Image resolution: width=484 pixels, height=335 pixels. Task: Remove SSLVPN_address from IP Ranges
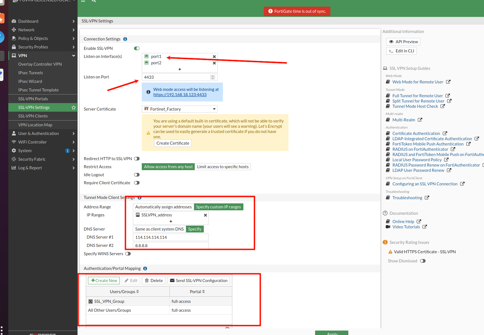tap(205, 215)
